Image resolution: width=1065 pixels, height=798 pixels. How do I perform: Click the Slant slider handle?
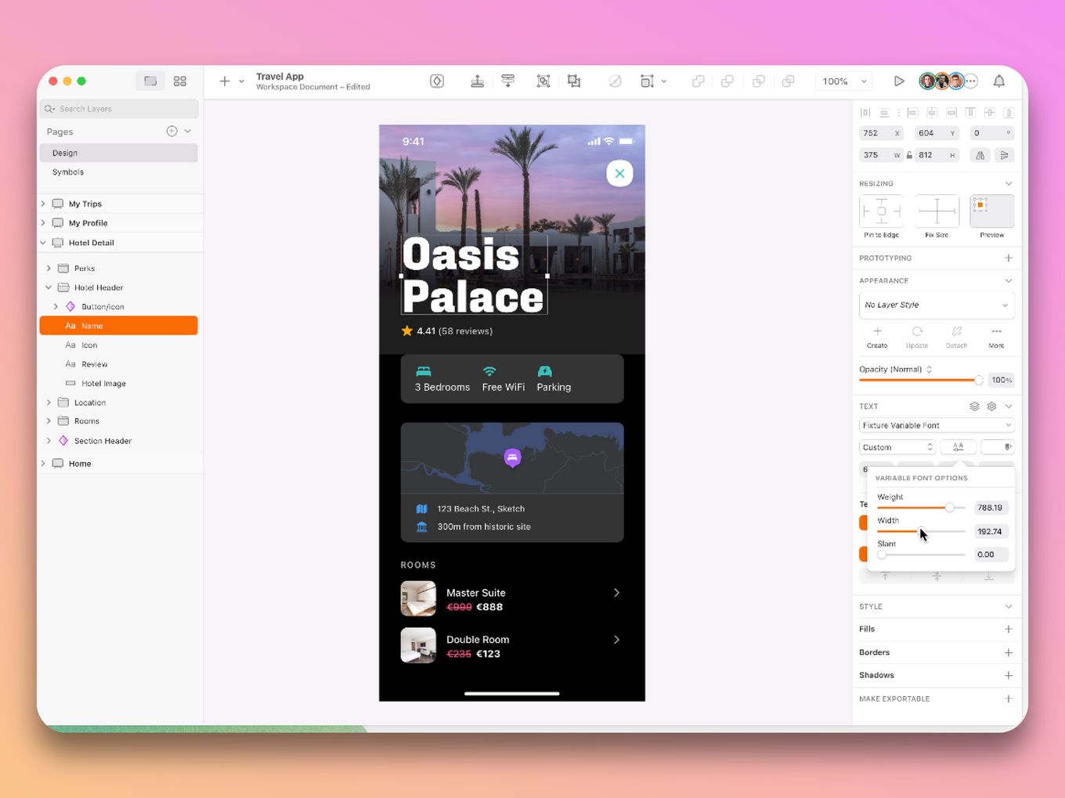(882, 554)
